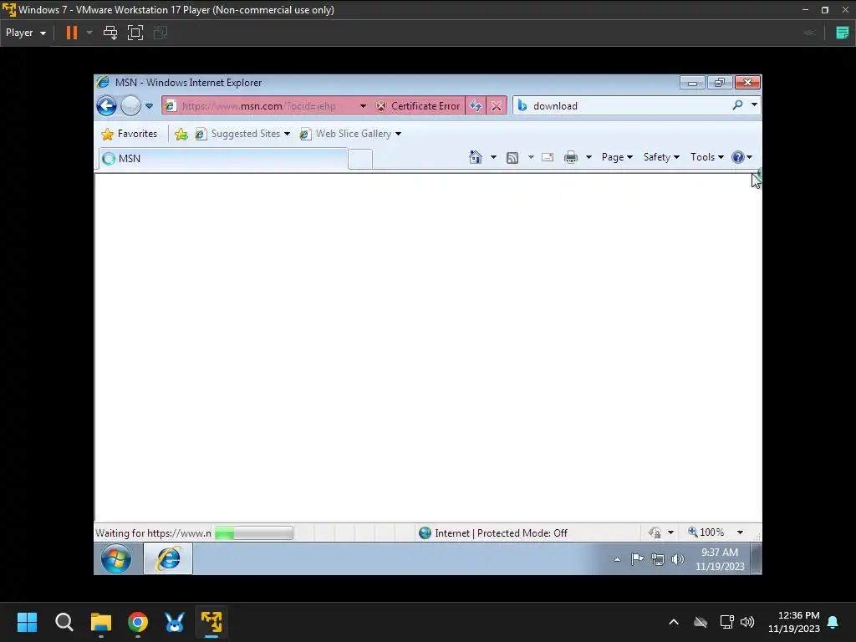The width and height of the screenshot is (856, 642).
Task: Open the Windows 7 Start orb
Action: (x=115, y=558)
